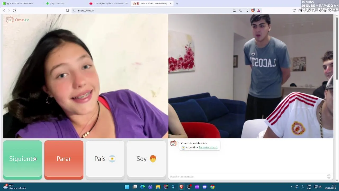
Task: Open Microsoft Teams taskbar icon
Action: pyautogui.click(x=150, y=187)
